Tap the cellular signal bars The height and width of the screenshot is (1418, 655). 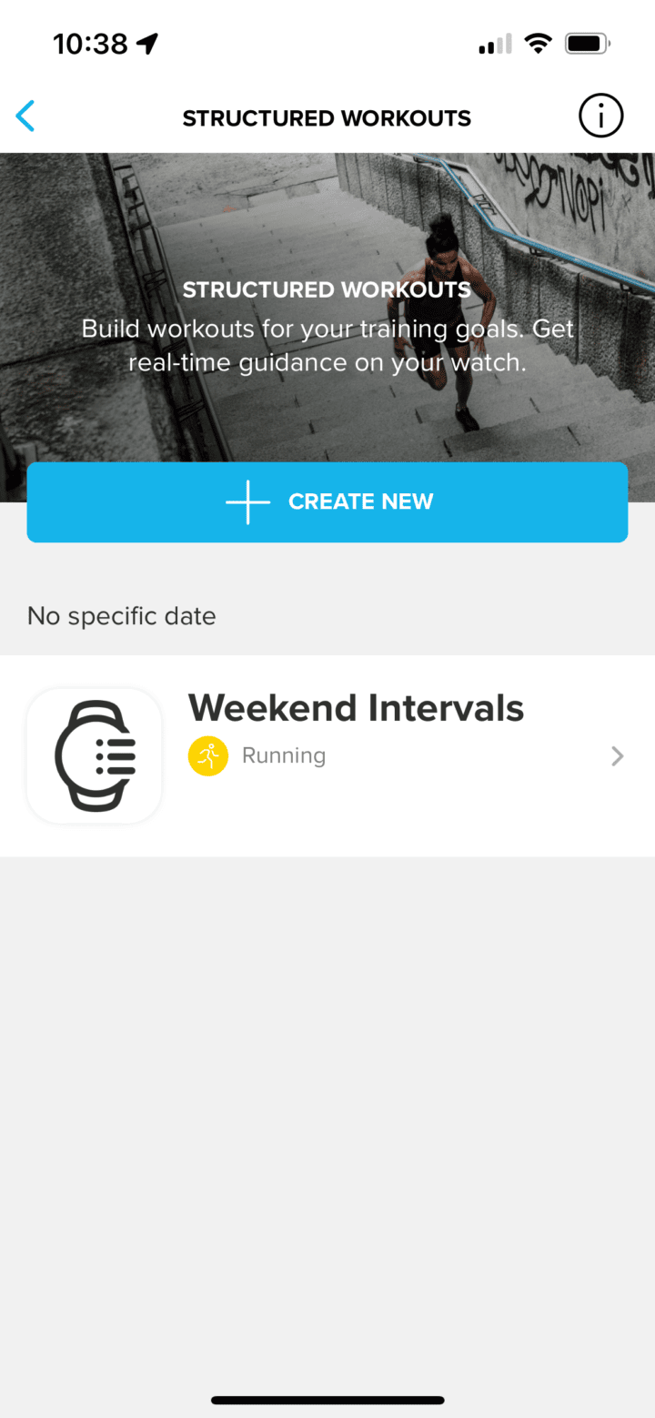point(494,44)
